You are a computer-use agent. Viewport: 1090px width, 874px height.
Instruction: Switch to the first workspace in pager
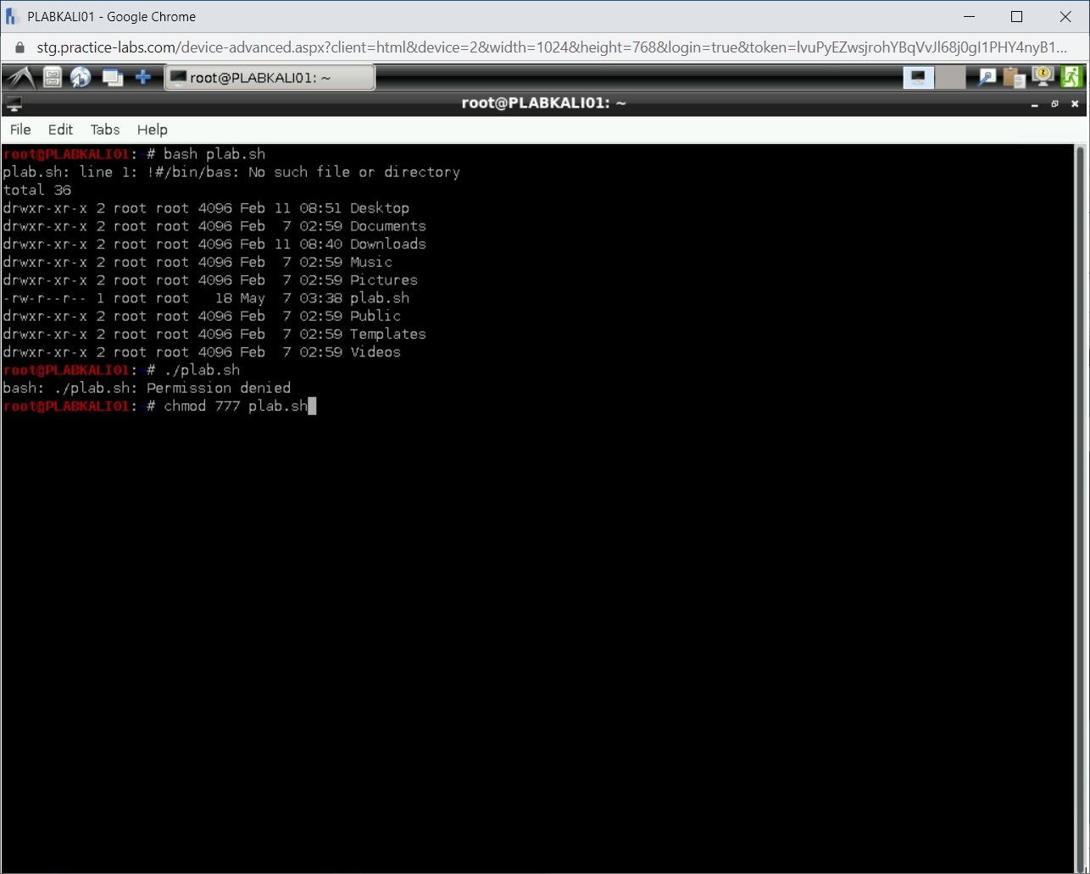point(918,78)
